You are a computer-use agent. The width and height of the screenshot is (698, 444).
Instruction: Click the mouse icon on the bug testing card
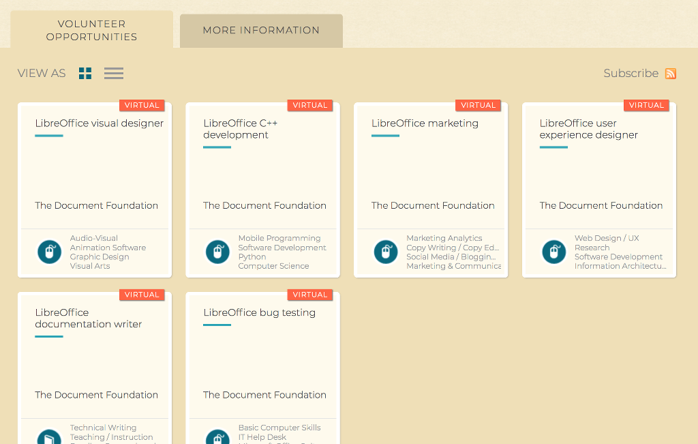[x=217, y=437]
